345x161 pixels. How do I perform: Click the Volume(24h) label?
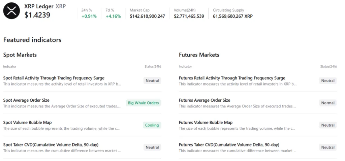185,10
